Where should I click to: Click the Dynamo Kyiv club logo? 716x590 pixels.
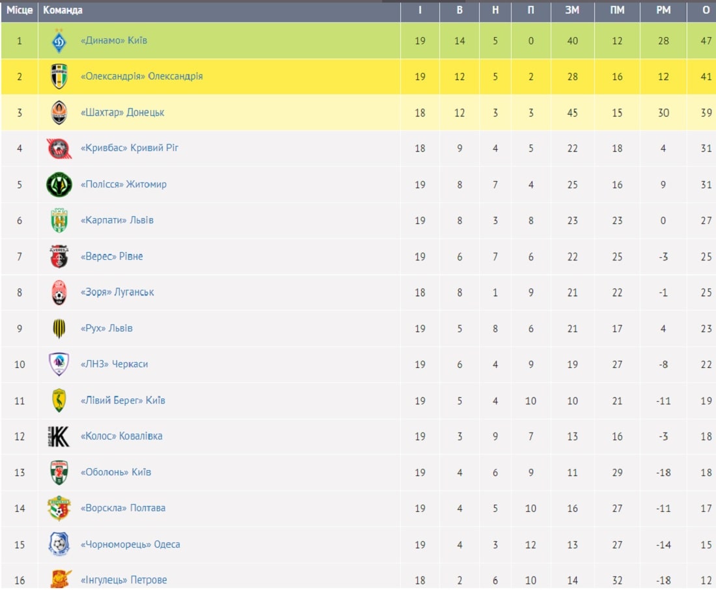point(59,40)
